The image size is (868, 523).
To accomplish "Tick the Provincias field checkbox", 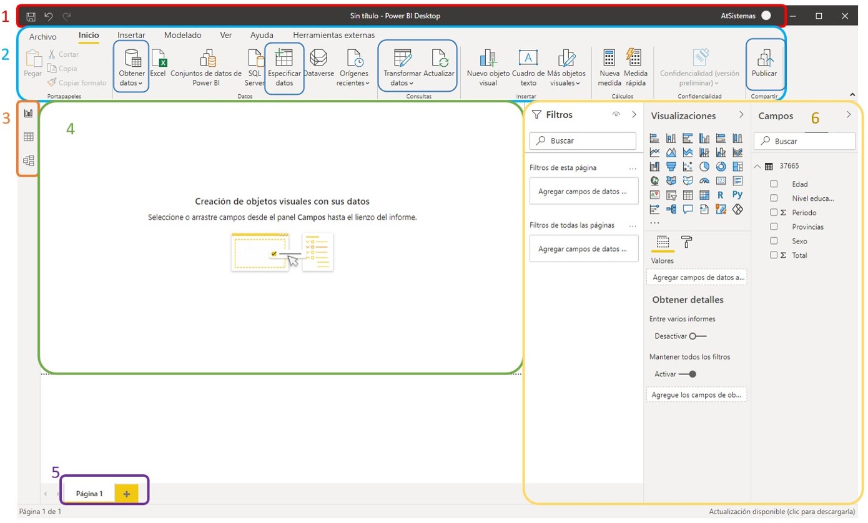I will click(774, 227).
